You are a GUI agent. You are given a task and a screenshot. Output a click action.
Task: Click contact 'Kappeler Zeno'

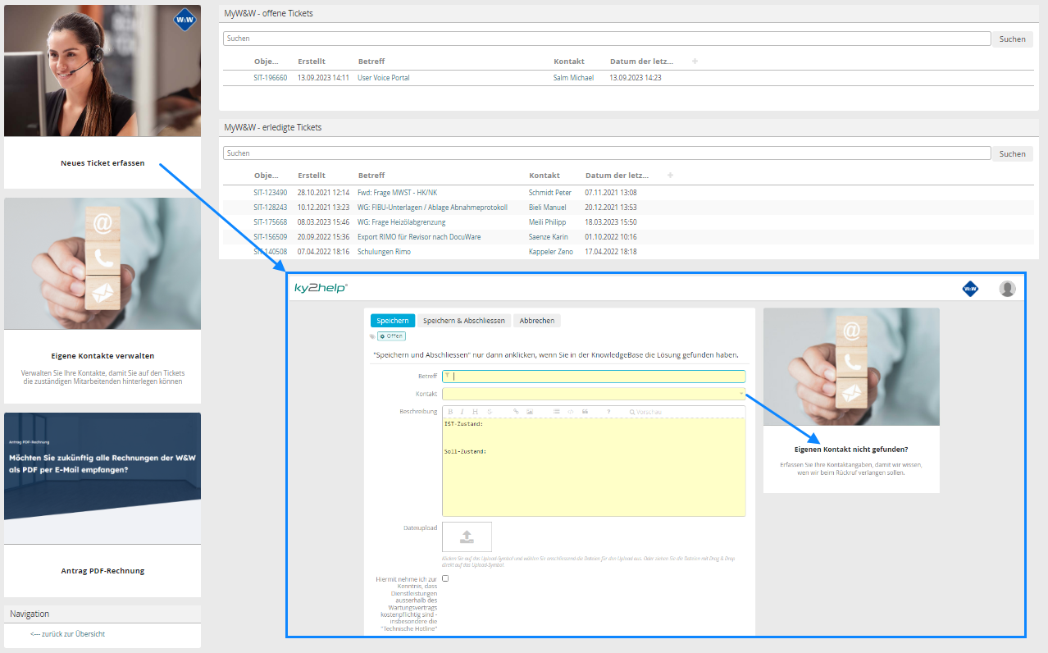point(550,252)
